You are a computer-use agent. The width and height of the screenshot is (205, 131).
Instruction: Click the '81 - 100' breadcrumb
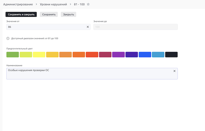click(79, 4)
